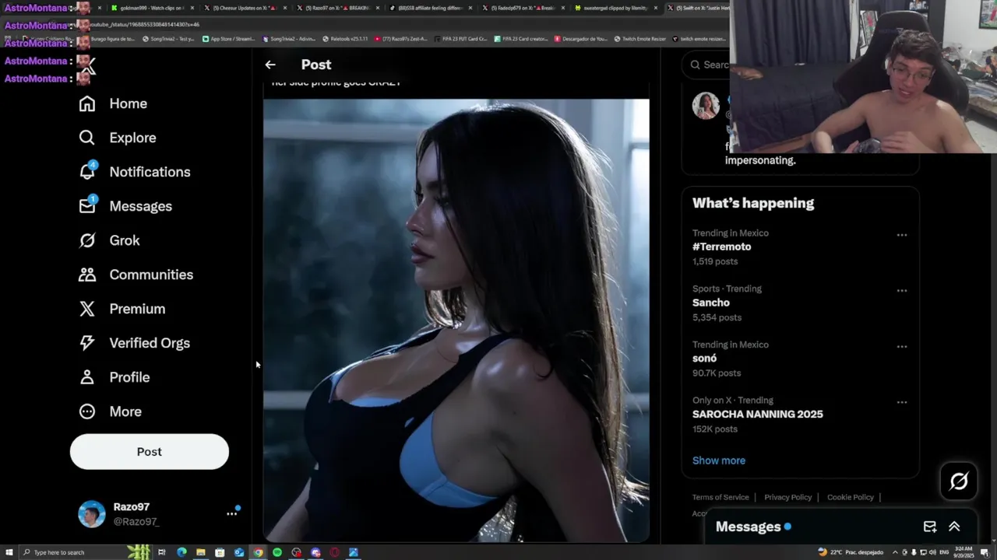The width and height of the screenshot is (997, 560).
Task: Open Paletools bookmark
Action: coord(344,39)
